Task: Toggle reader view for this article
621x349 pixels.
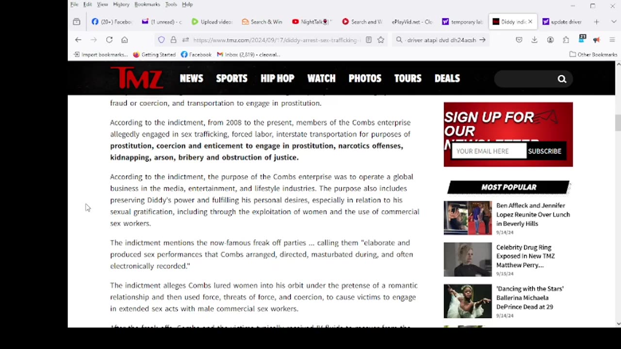Action: tap(369, 40)
